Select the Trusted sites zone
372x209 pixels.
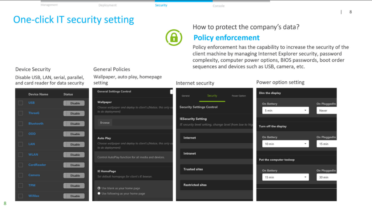(217, 169)
